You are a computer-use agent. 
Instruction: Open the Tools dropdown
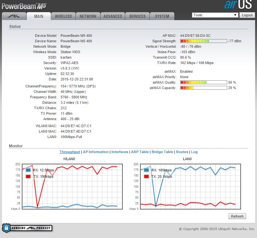[215, 15]
